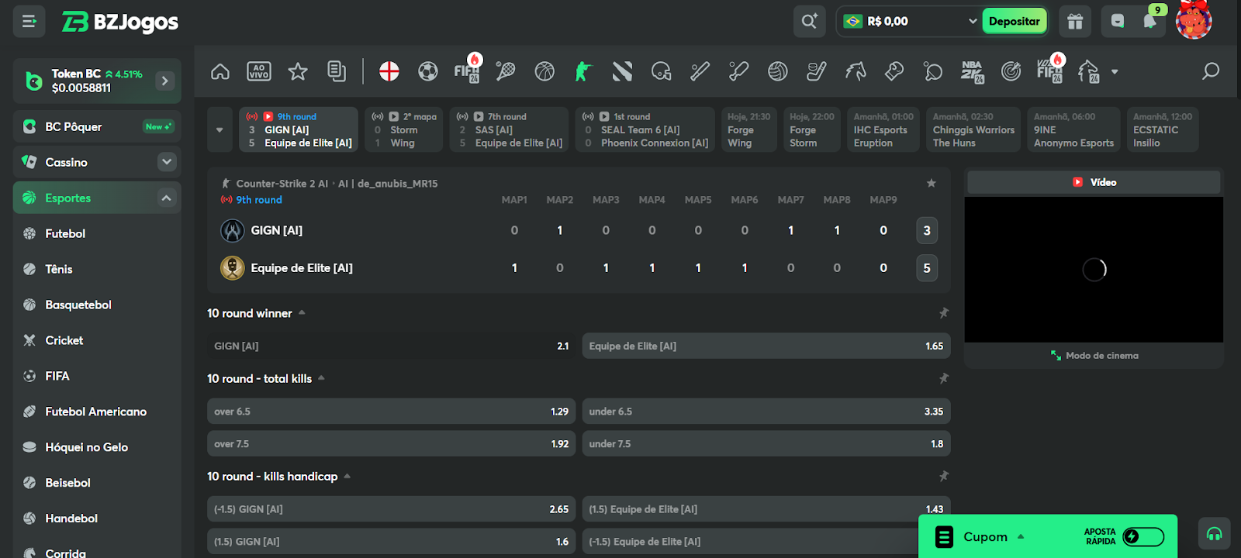Open the Forge vs Wing match card
The height and width of the screenshot is (558, 1241).
748,129
